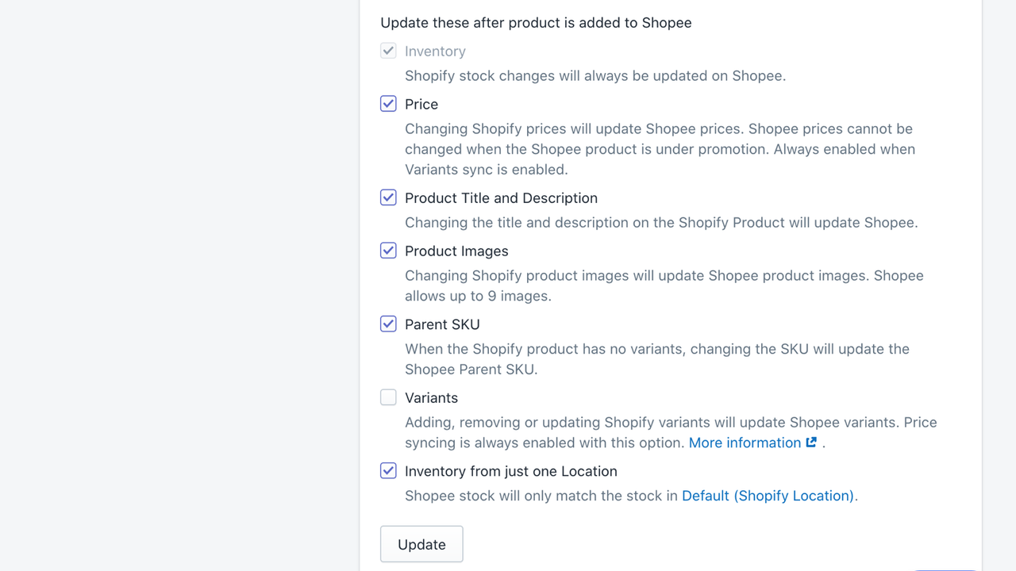
Task: Click the Variants label text
Action: point(432,397)
